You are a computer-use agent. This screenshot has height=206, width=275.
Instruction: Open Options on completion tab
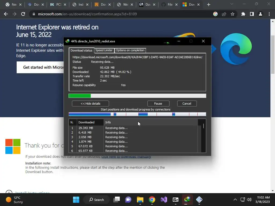(x=130, y=50)
